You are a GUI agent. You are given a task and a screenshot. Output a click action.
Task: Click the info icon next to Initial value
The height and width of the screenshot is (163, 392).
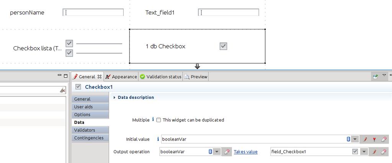(158, 139)
